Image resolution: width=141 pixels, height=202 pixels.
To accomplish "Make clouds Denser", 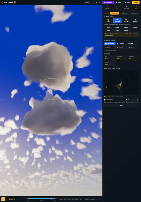I will tap(126, 27).
